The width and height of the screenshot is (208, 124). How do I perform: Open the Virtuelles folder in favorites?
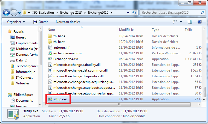click(x=20, y=83)
